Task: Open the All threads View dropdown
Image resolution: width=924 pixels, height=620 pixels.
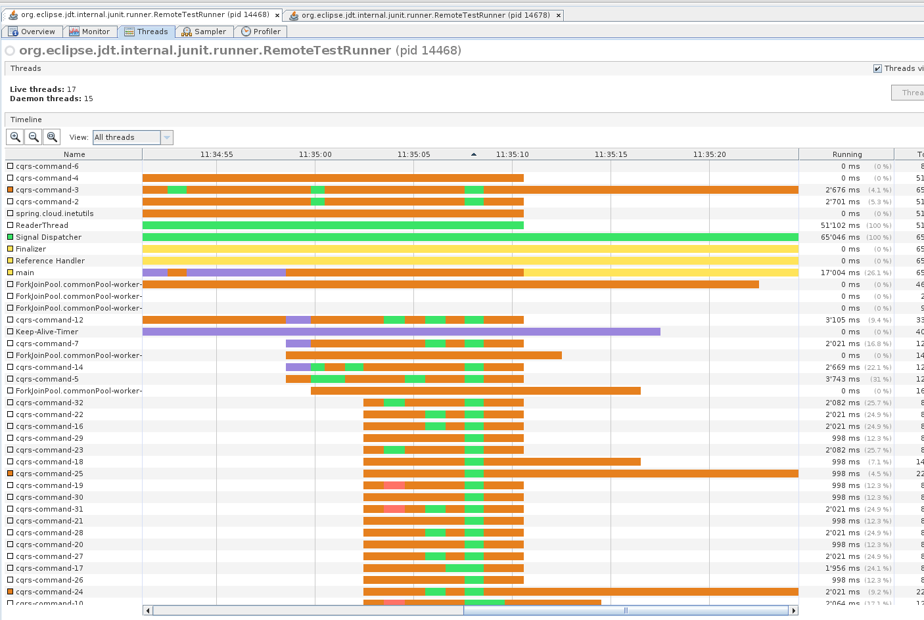Action: (x=168, y=137)
